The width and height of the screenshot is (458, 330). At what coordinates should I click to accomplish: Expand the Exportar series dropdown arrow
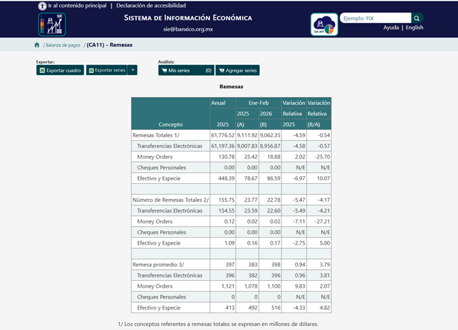point(132,70)
